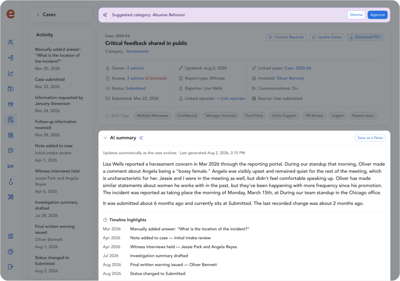Open the add-folder sidebar icon

click(11, 89)
